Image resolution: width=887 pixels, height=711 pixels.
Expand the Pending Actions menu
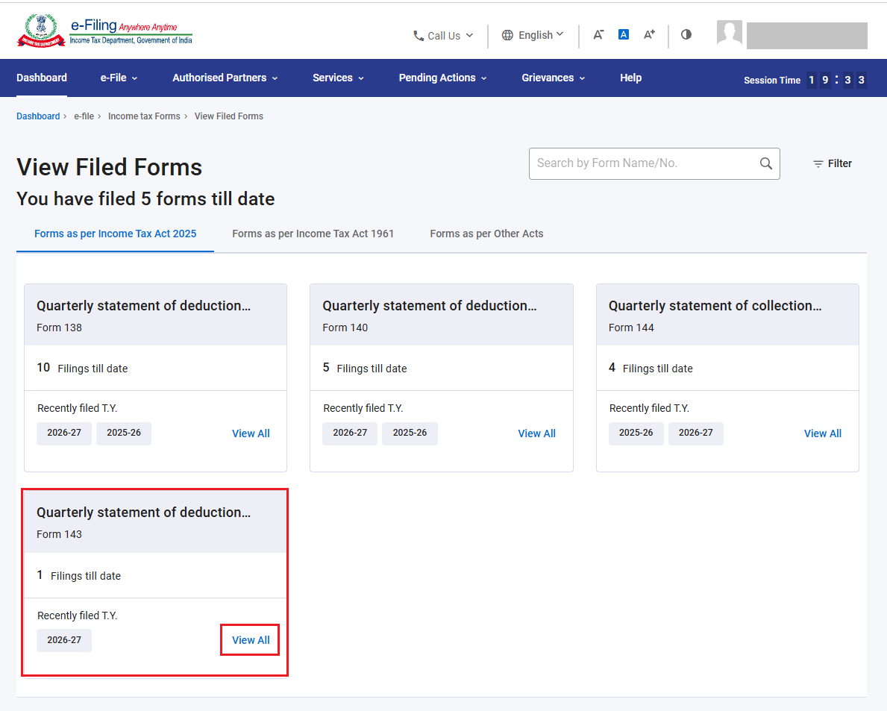pyautogui.click(x=442, y=78)
